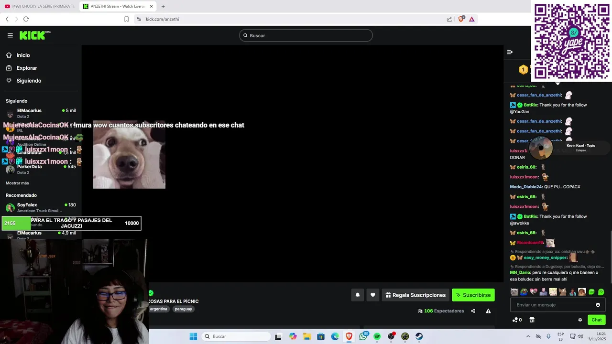
Task: Open File Explorer from the taskbar
Action: click(307, 336)
